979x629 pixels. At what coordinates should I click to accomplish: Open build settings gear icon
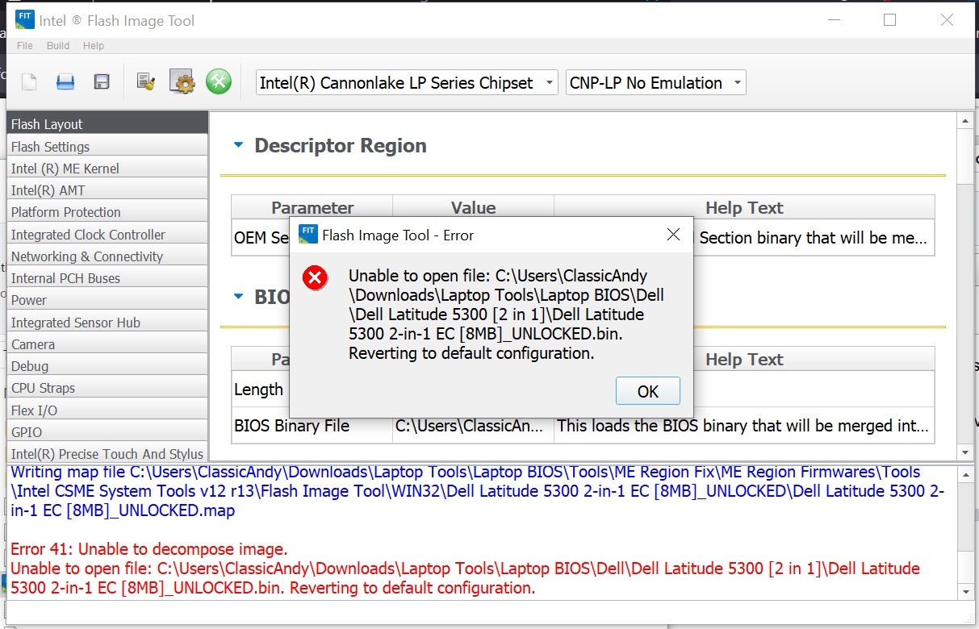click(x=182, y=81)
